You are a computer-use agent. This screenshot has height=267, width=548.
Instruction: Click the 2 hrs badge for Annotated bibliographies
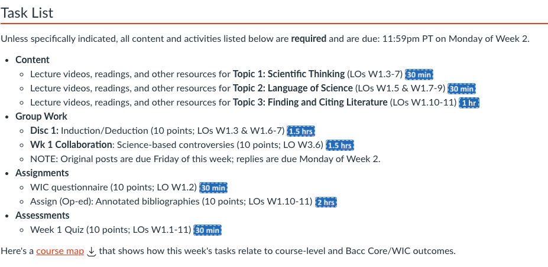(x=326, y=202)
